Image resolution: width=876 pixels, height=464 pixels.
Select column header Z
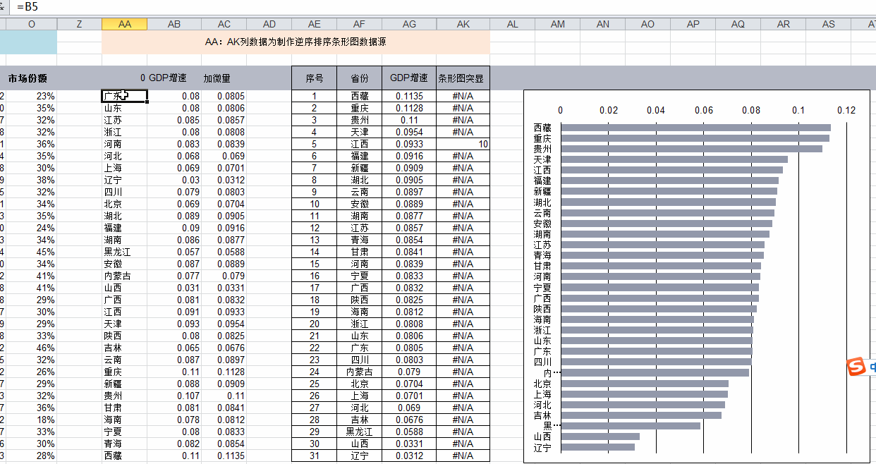pos(79,24)
